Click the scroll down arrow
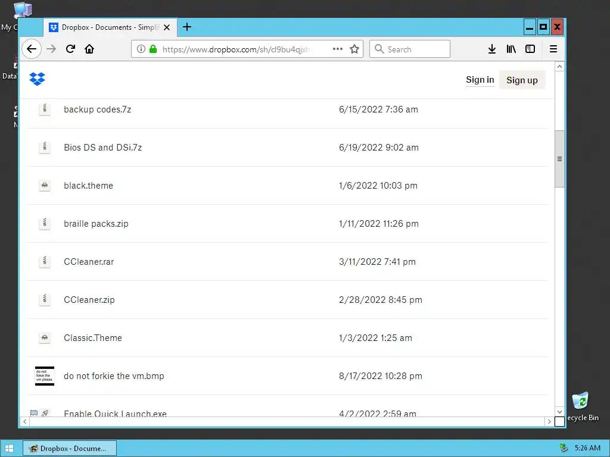Viewport: 610px width, 457px height. click(559, 412)
